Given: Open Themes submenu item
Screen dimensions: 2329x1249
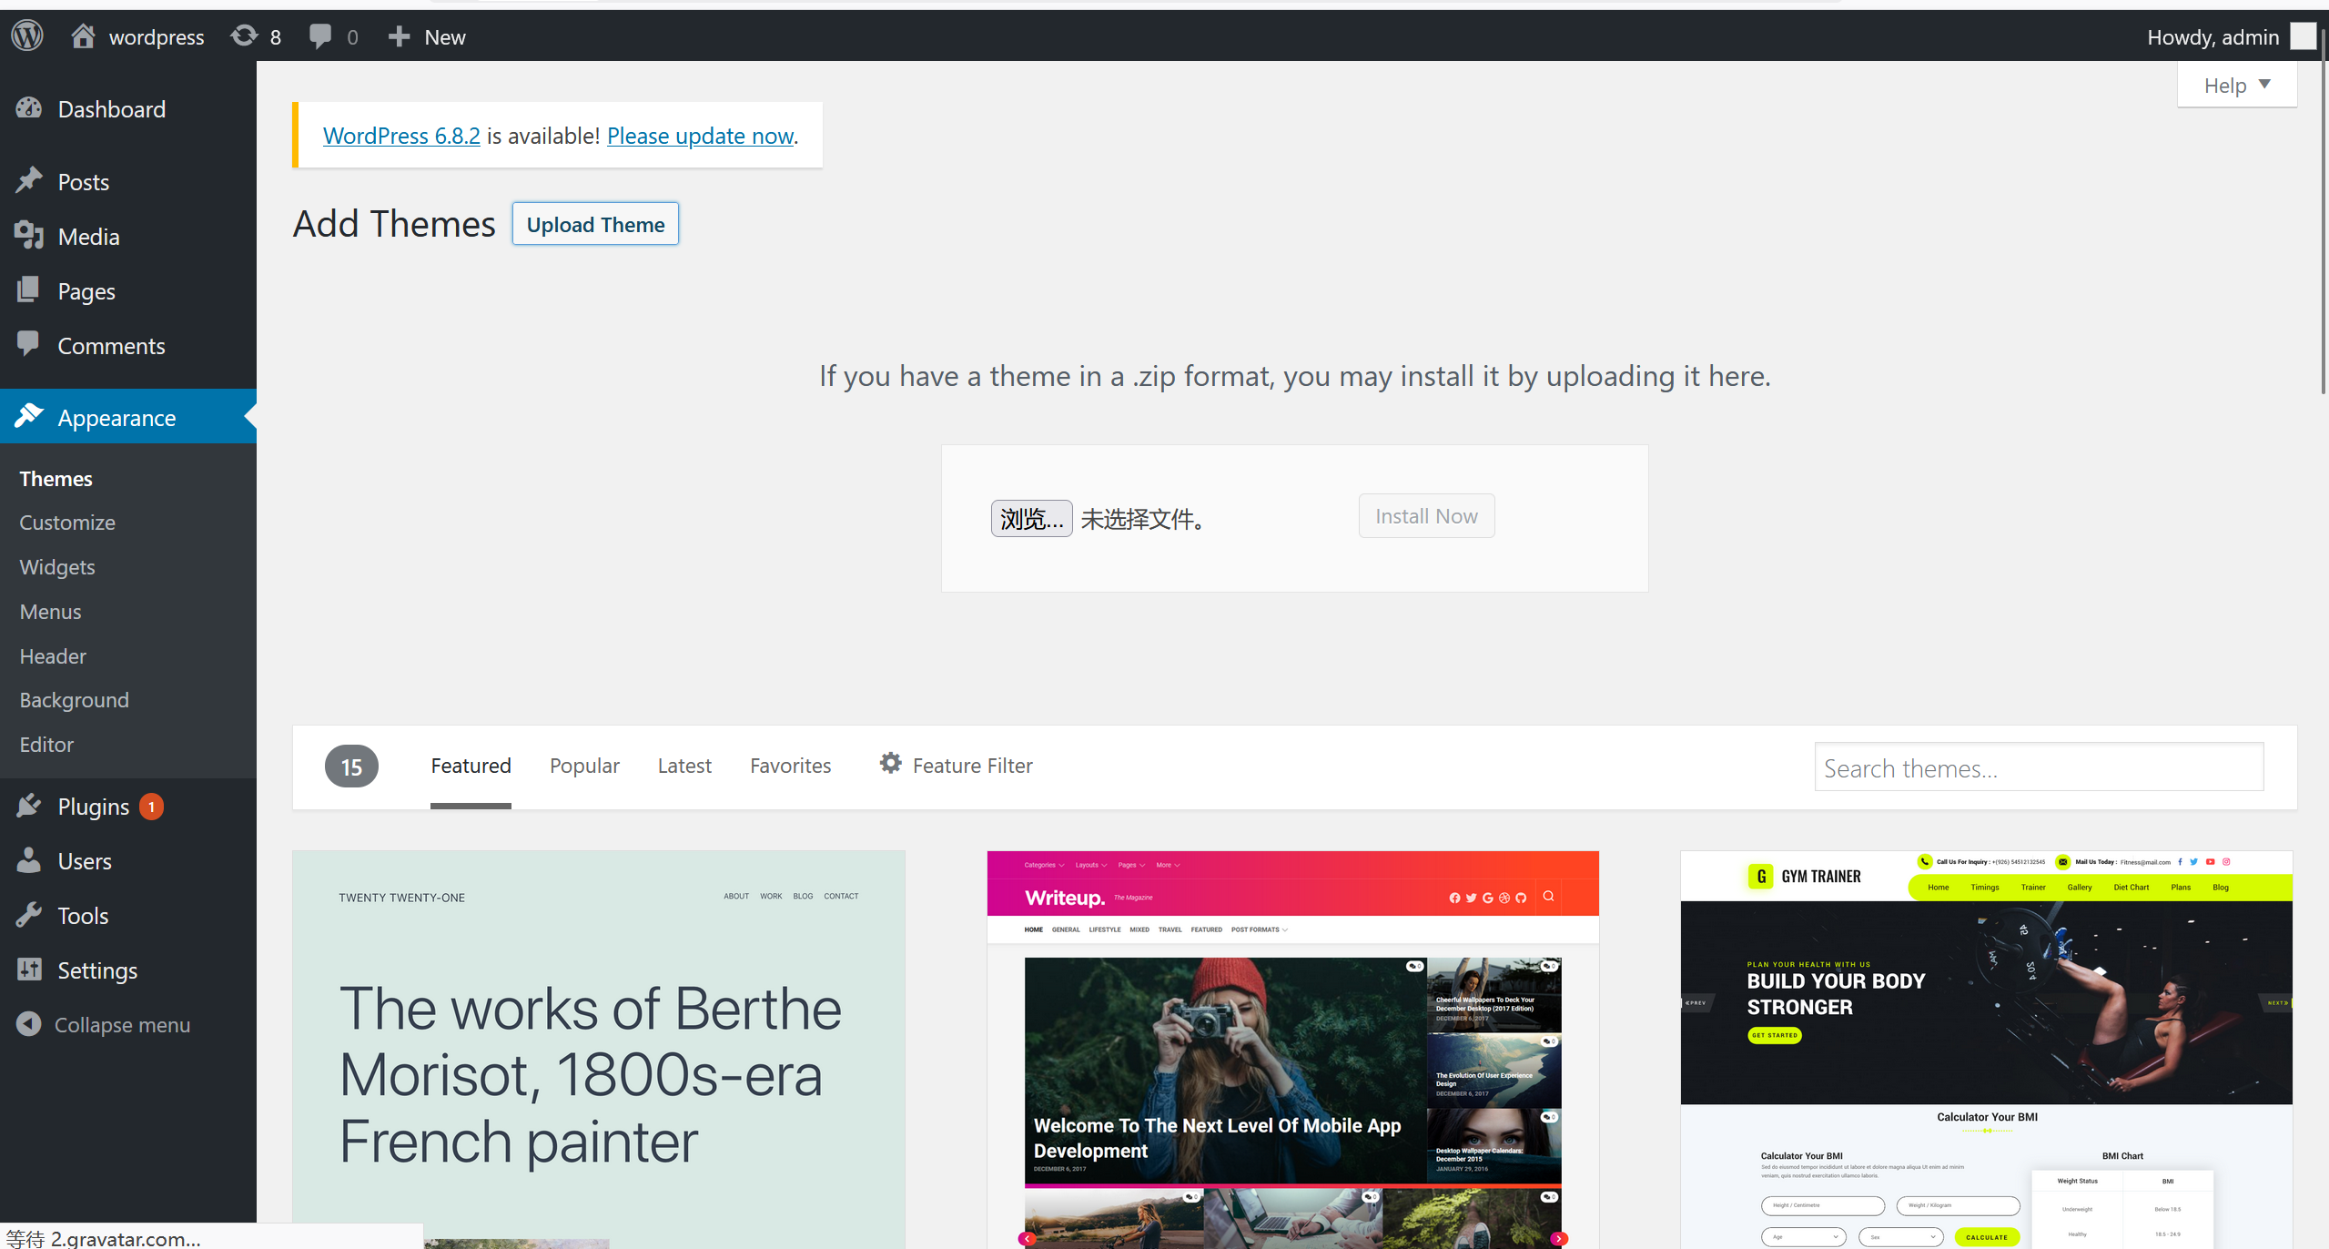Looking at the screenshot, I should coord(56,479).
